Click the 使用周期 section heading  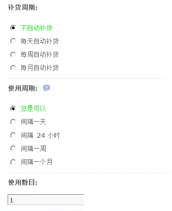[23, 88]
